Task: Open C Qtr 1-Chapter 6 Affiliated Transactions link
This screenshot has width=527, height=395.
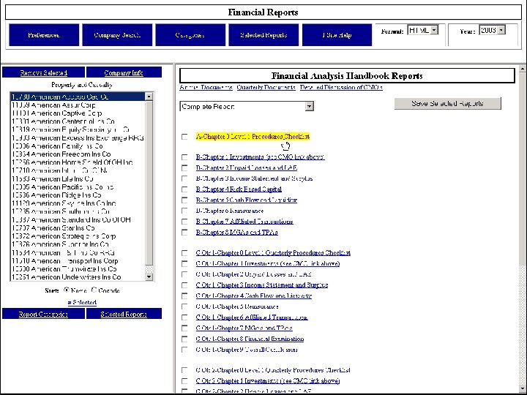Action: point(252,317)
